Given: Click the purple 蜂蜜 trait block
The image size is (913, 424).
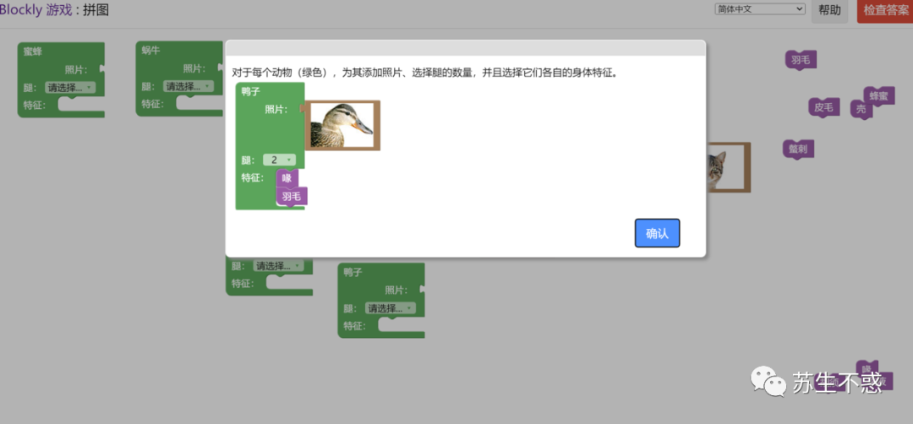Looking at the screenshot, I should coord(879,96).
